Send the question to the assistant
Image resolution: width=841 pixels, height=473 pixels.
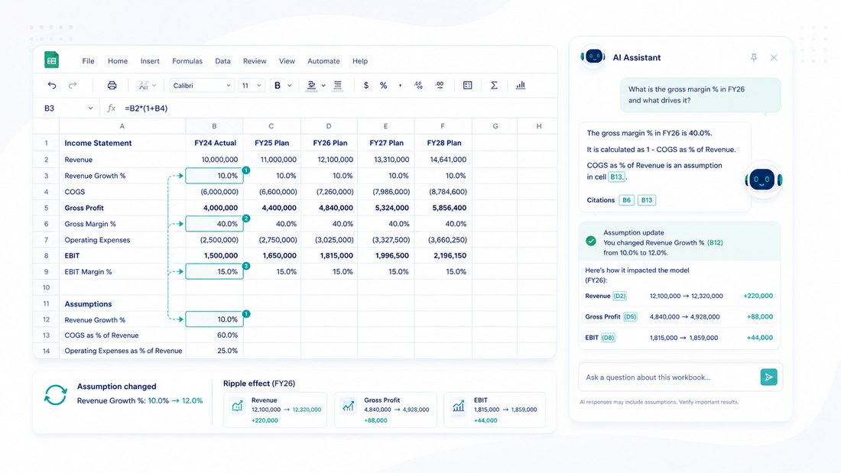[768, 377]
